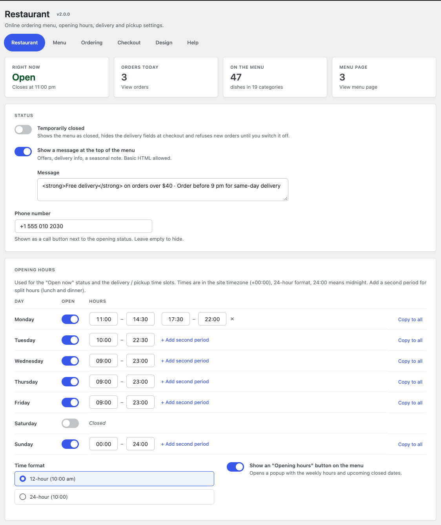Open the Help tab
Screen dimensions: 441x525
(x=193, y=42)
